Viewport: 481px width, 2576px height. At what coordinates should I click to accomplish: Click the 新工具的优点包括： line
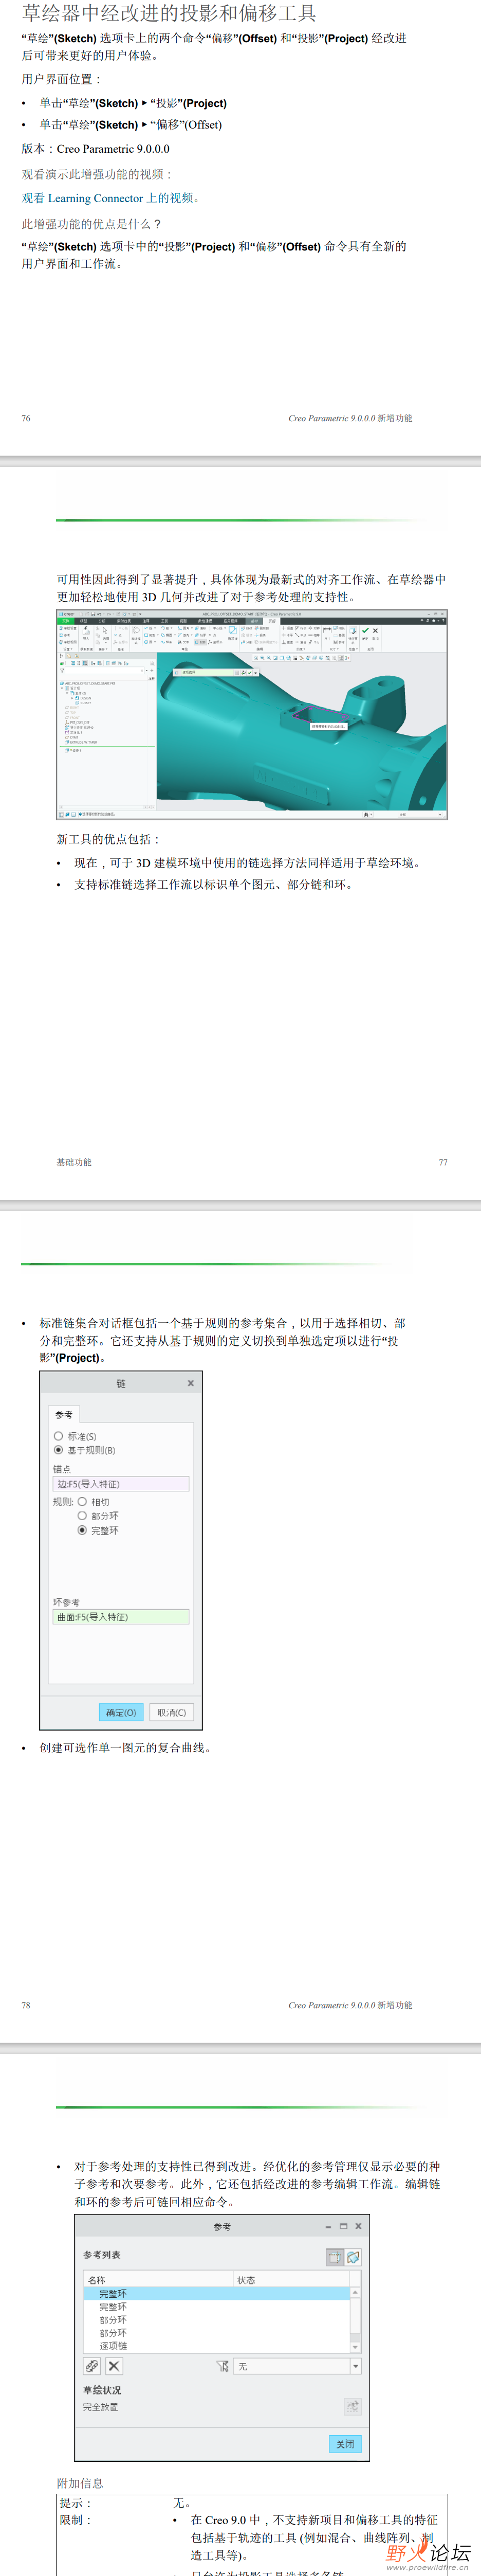point(109,839)
